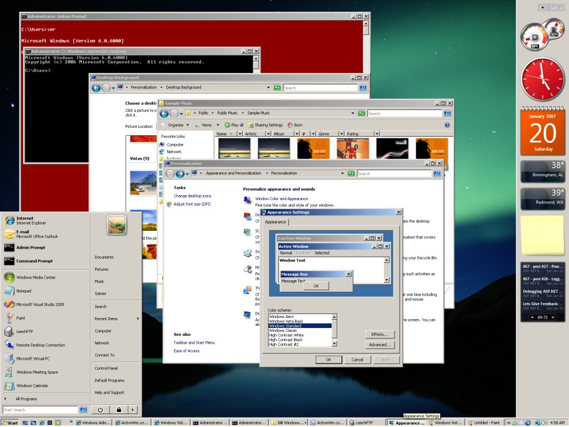Select the Appearance tab in Appearance Settings

click(276, 222)
